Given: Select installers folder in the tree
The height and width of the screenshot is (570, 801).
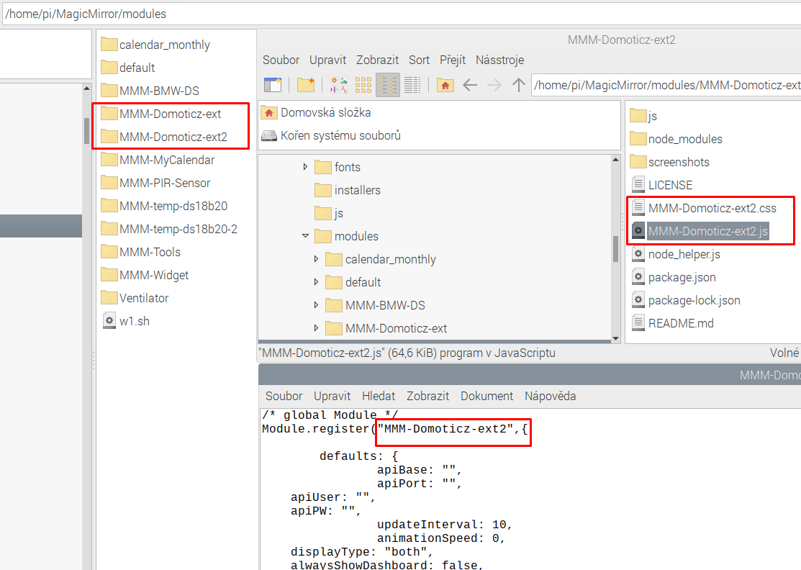Looking at the screenshot, I should point(348,191).
